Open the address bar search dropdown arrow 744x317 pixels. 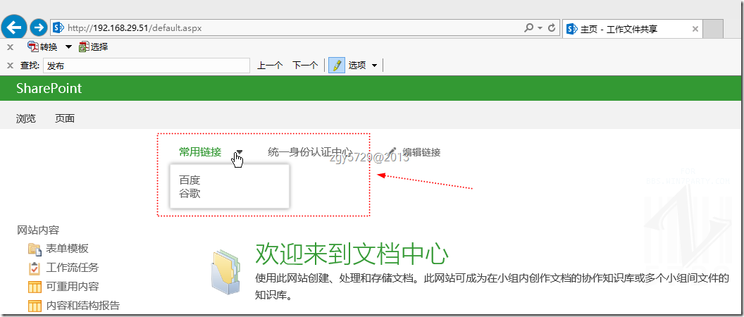point(540,28)
